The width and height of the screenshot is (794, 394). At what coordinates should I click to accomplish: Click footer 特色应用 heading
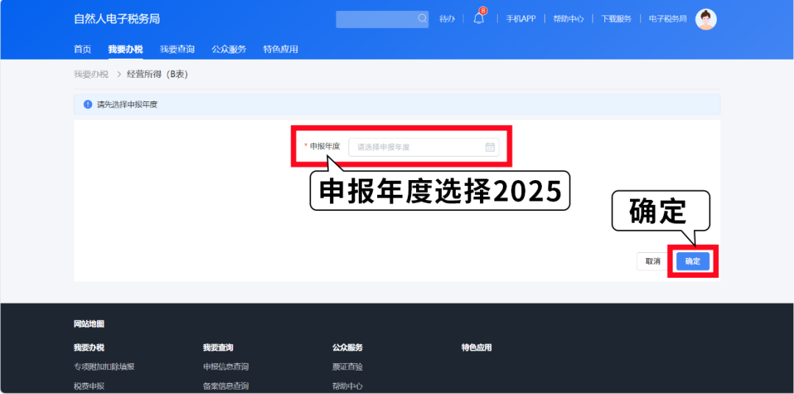pyautogui.click(x=476, y=348)
